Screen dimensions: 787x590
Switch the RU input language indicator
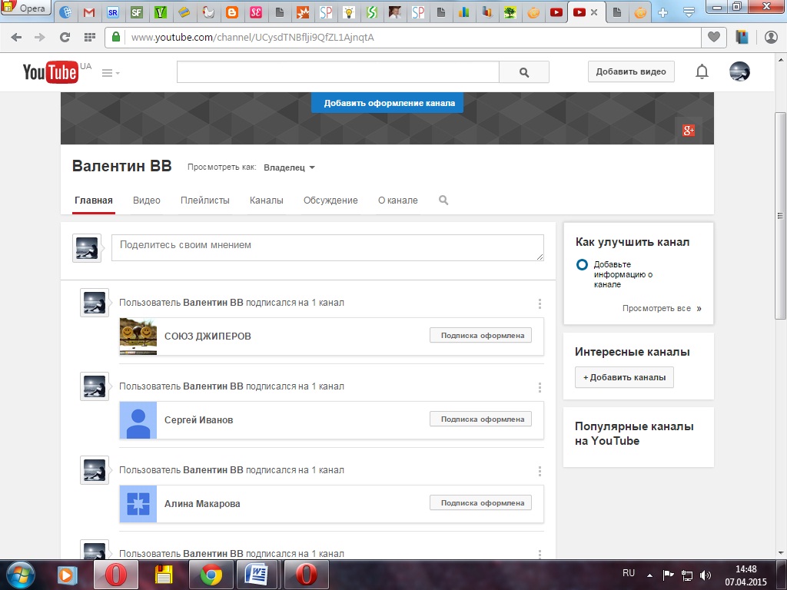[x=629, y=573]
